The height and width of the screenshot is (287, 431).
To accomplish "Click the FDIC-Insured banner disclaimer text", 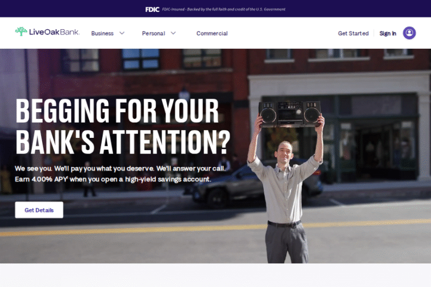I will coord(223,10).
